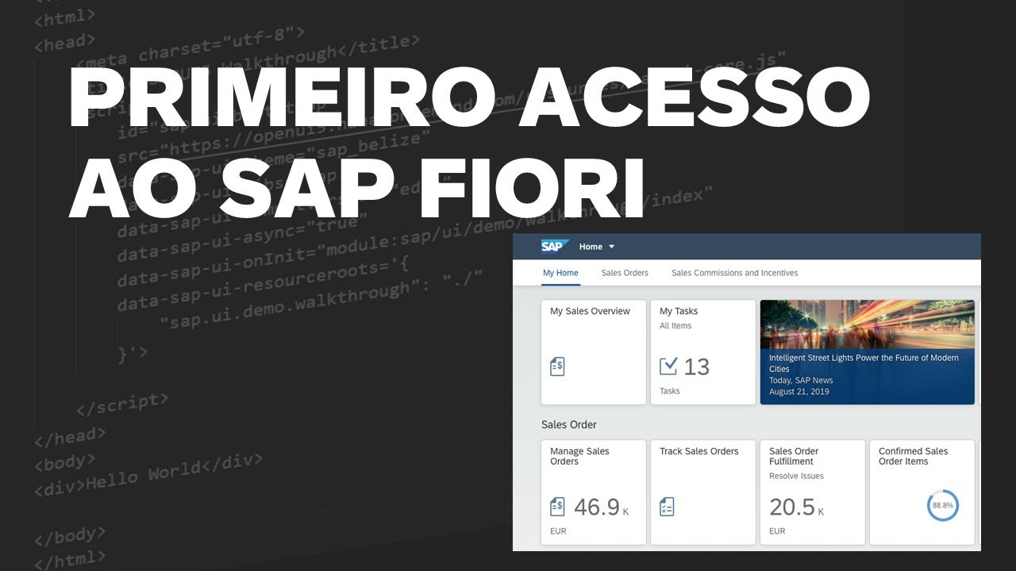
Task: Open the Home dropdown arrow
Action: pos(611,247)
